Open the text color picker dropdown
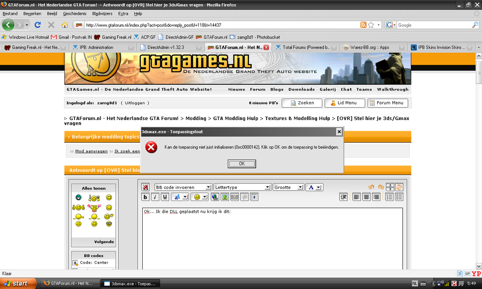 click(x=314, y=187)
